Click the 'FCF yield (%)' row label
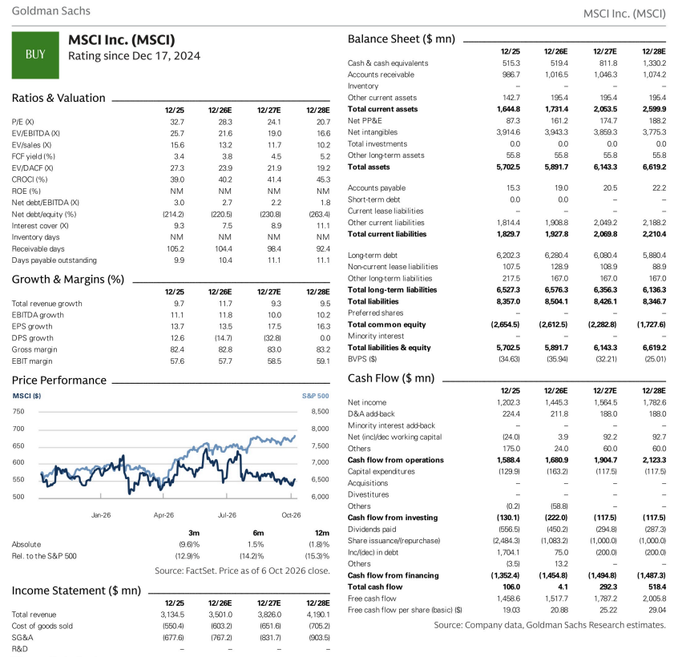This screenshot has width=678, height=657. tap(34, 156)
